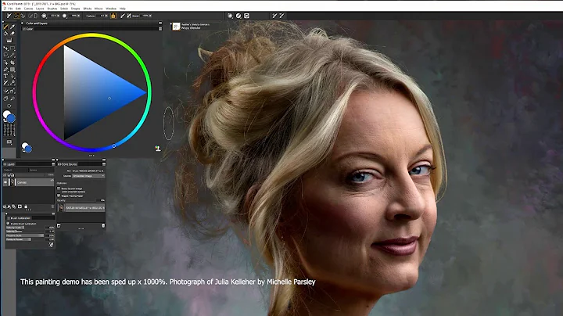Toggle Enable Brush Calibration checkbox
This screenshot has width=563, height=316.
coord(8,224)
